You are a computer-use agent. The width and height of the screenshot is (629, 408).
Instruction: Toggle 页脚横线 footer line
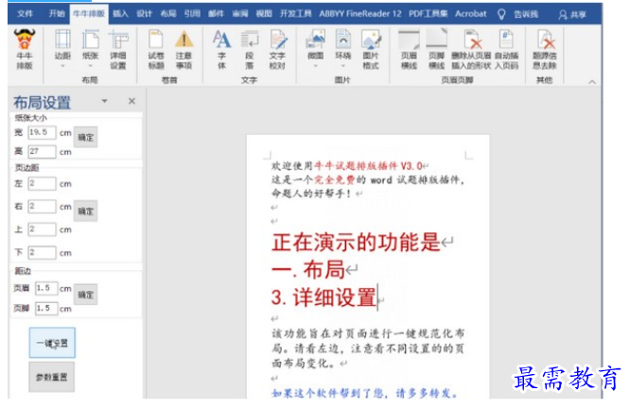[436, 50]
